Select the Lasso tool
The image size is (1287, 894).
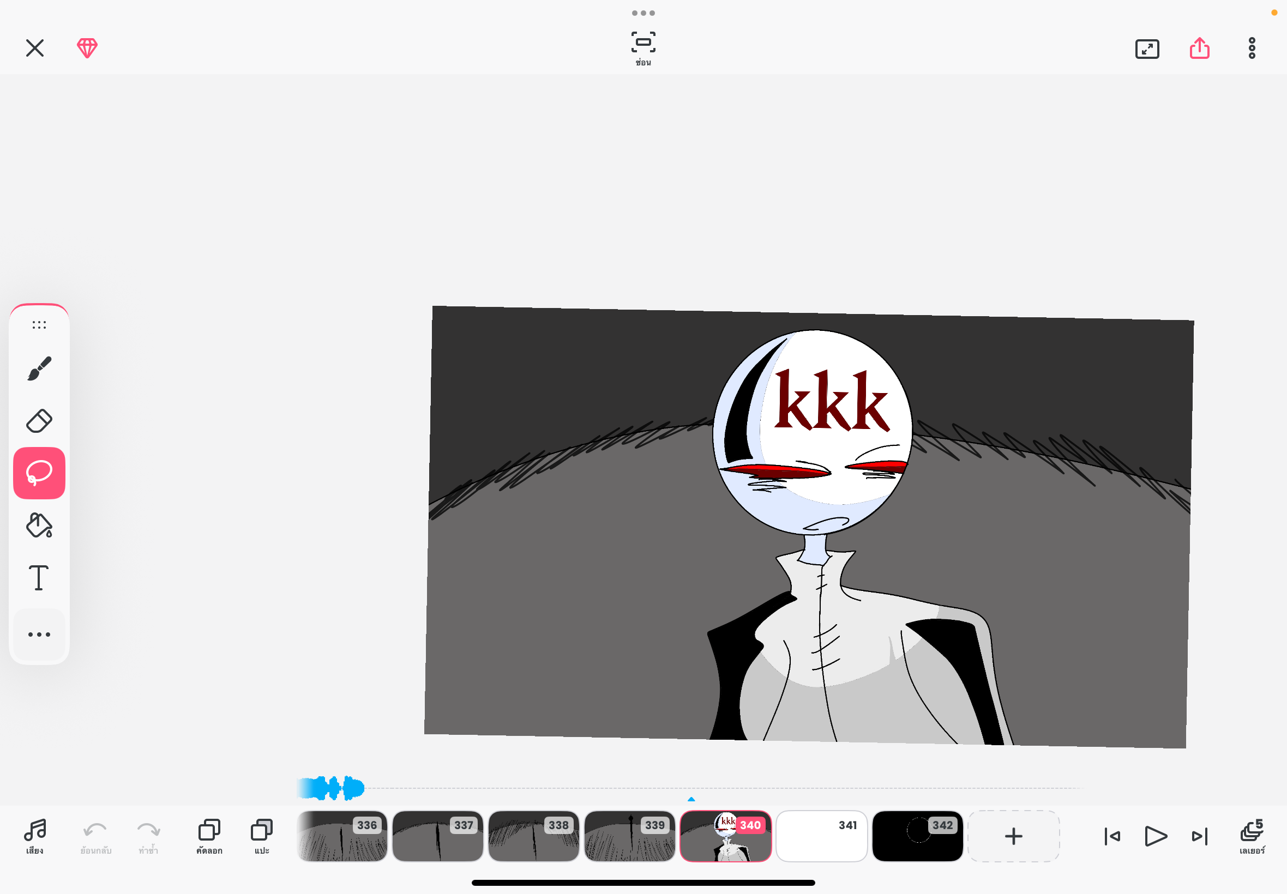tap(39, 473)
